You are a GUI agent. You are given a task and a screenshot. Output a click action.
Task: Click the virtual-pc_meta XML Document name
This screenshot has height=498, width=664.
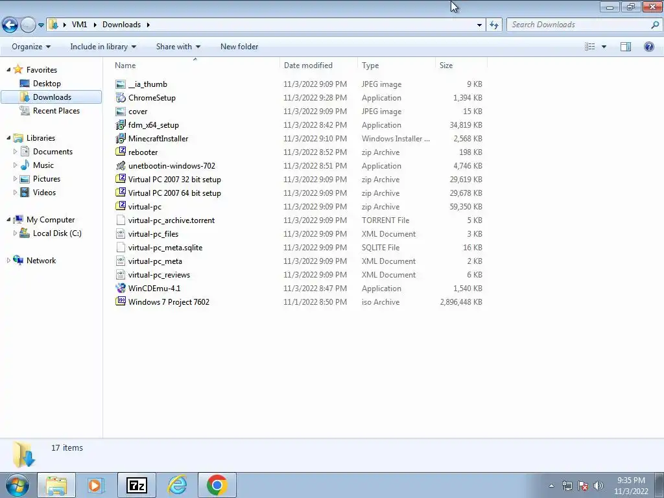coord(155,261)
